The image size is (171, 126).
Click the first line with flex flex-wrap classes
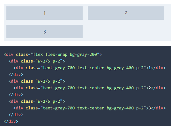click(x=53, y=55)
